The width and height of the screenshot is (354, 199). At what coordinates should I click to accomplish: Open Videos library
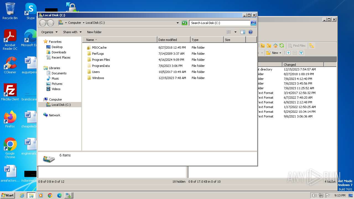coord(56,89)
